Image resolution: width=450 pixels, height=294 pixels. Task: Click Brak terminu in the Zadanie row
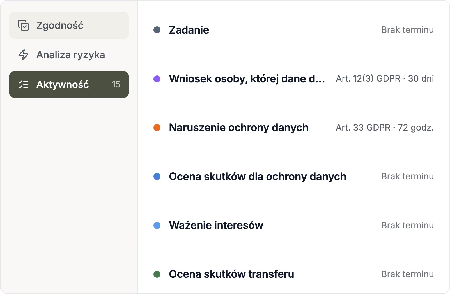pos(408,30)
